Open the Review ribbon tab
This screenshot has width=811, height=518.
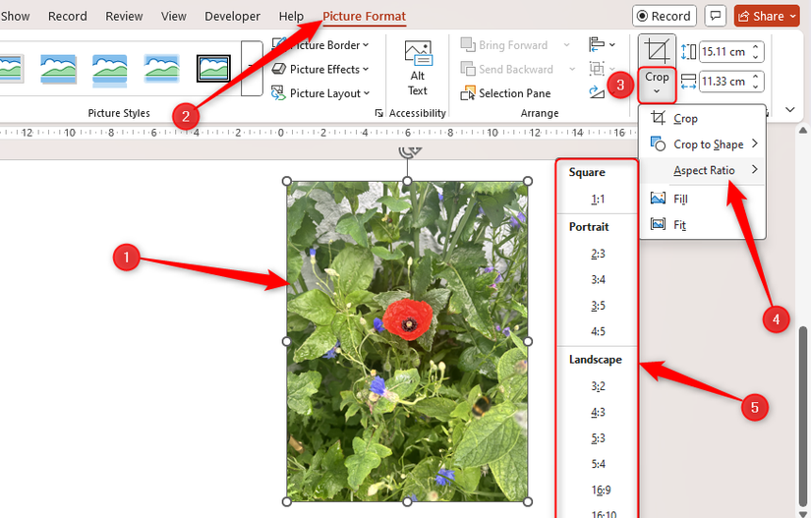[124, 16]
